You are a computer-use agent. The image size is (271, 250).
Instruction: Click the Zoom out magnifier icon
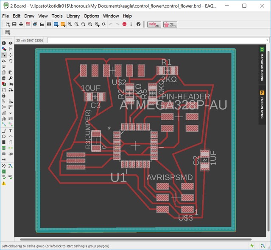point(83,24)
